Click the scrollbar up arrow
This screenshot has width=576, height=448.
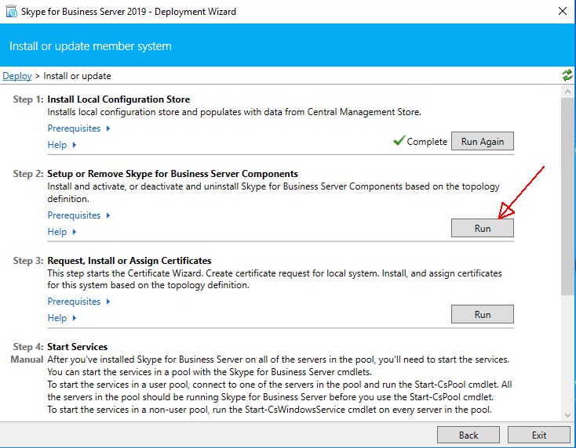pos(567,92)
